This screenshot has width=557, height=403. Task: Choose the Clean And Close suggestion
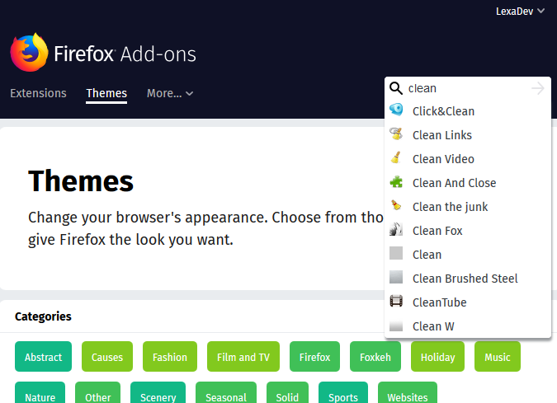(x=454, y=183)
